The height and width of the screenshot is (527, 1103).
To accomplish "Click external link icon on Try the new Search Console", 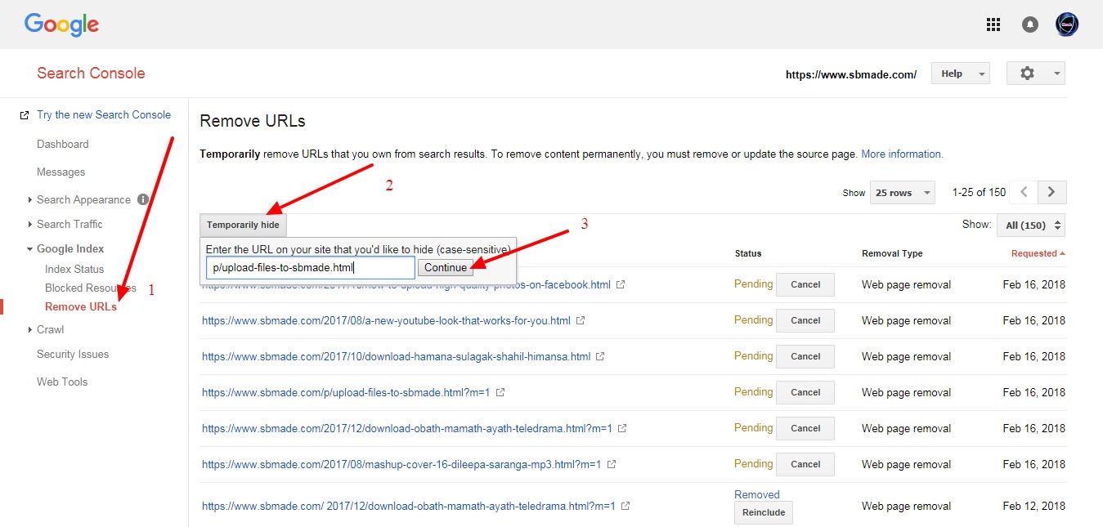I will [25, 114].
